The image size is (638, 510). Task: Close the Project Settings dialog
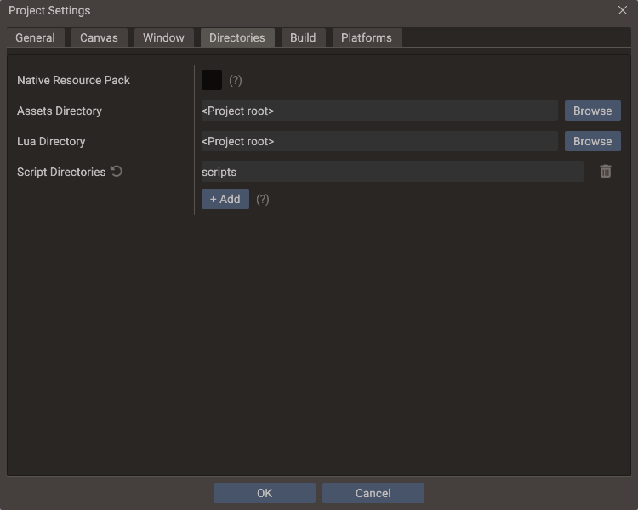pos(623,10)
